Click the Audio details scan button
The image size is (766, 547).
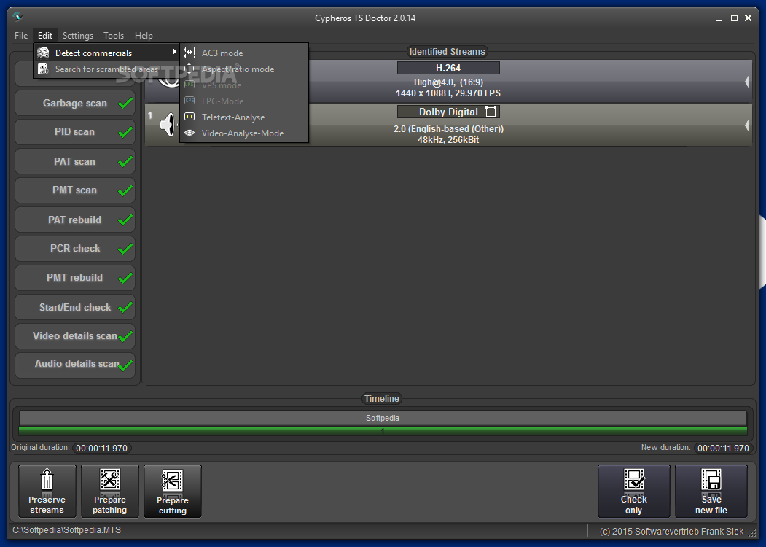pyautogui.click(x=75, y=365)
